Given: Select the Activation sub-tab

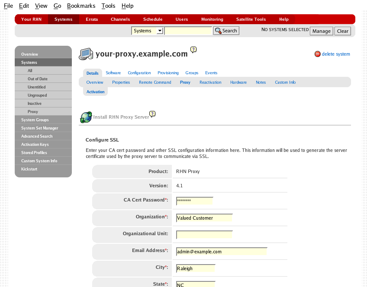Looking at the screenshot, I should (x=96, y=91).
